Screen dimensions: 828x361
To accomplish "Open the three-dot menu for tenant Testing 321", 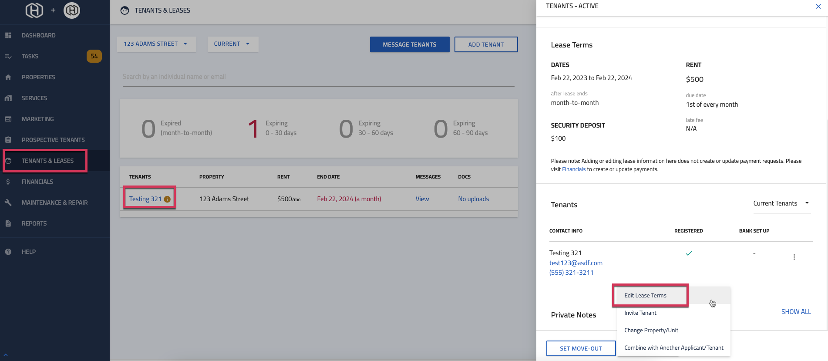I will (794, 257).
